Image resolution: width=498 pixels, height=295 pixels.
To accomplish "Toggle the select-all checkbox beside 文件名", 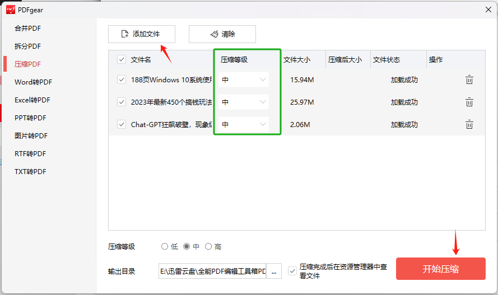I will (122, 60).
